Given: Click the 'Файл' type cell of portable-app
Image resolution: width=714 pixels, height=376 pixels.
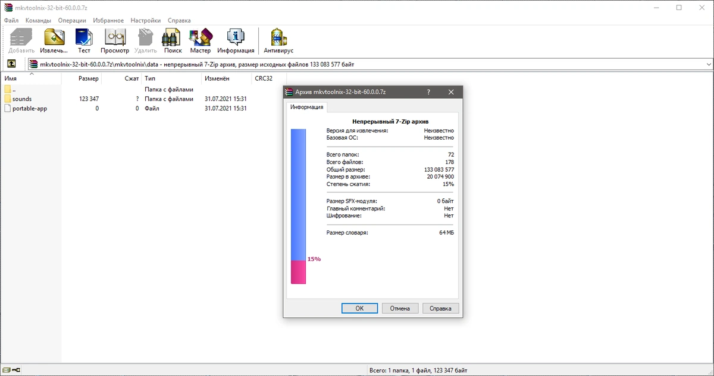Looking at the screenshot, I should [152, 109].
